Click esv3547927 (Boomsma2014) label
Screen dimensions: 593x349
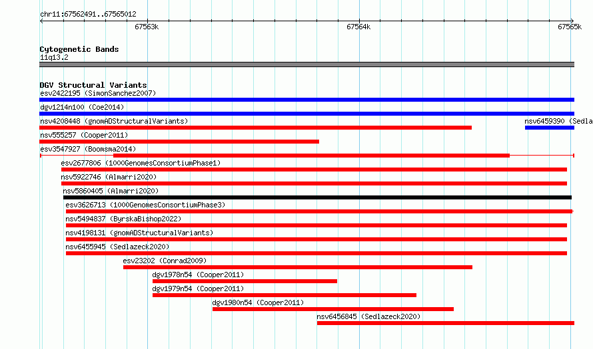coord(88,149)
